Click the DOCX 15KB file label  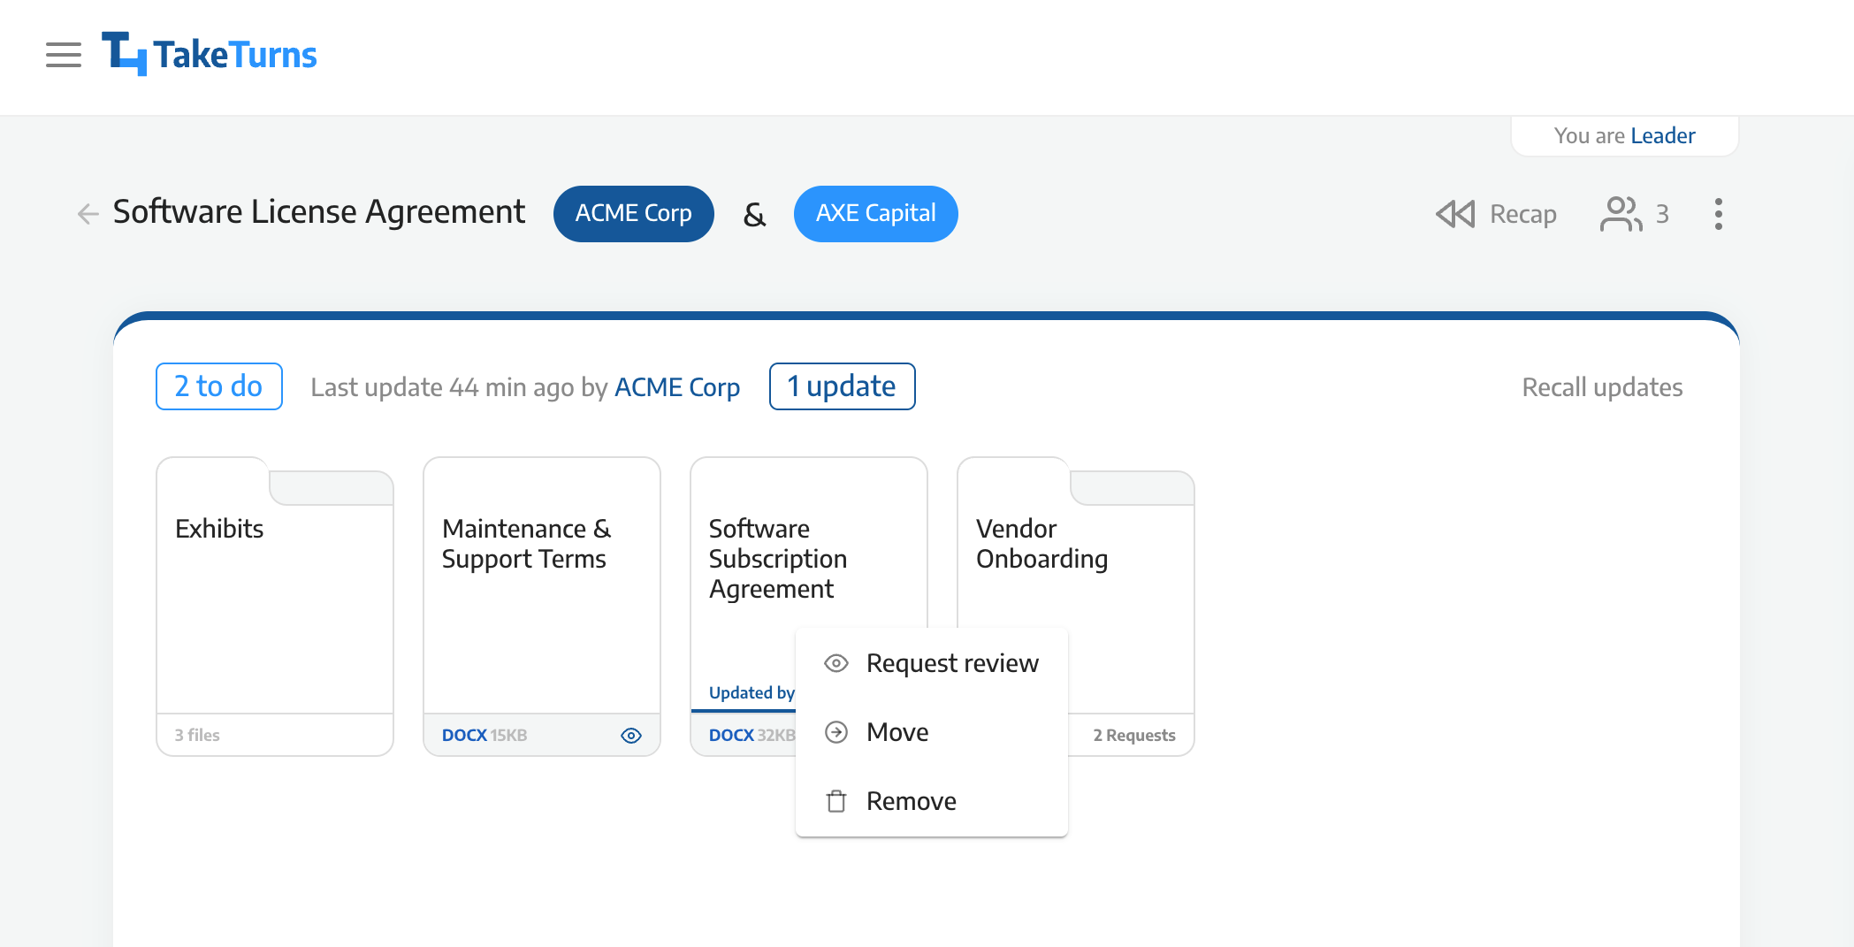pos(484,736)
